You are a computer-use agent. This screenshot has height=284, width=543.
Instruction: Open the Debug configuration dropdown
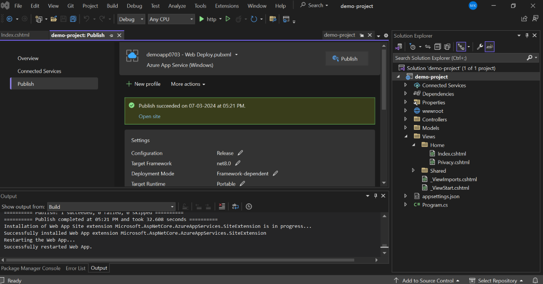click(x=131, y=19)
